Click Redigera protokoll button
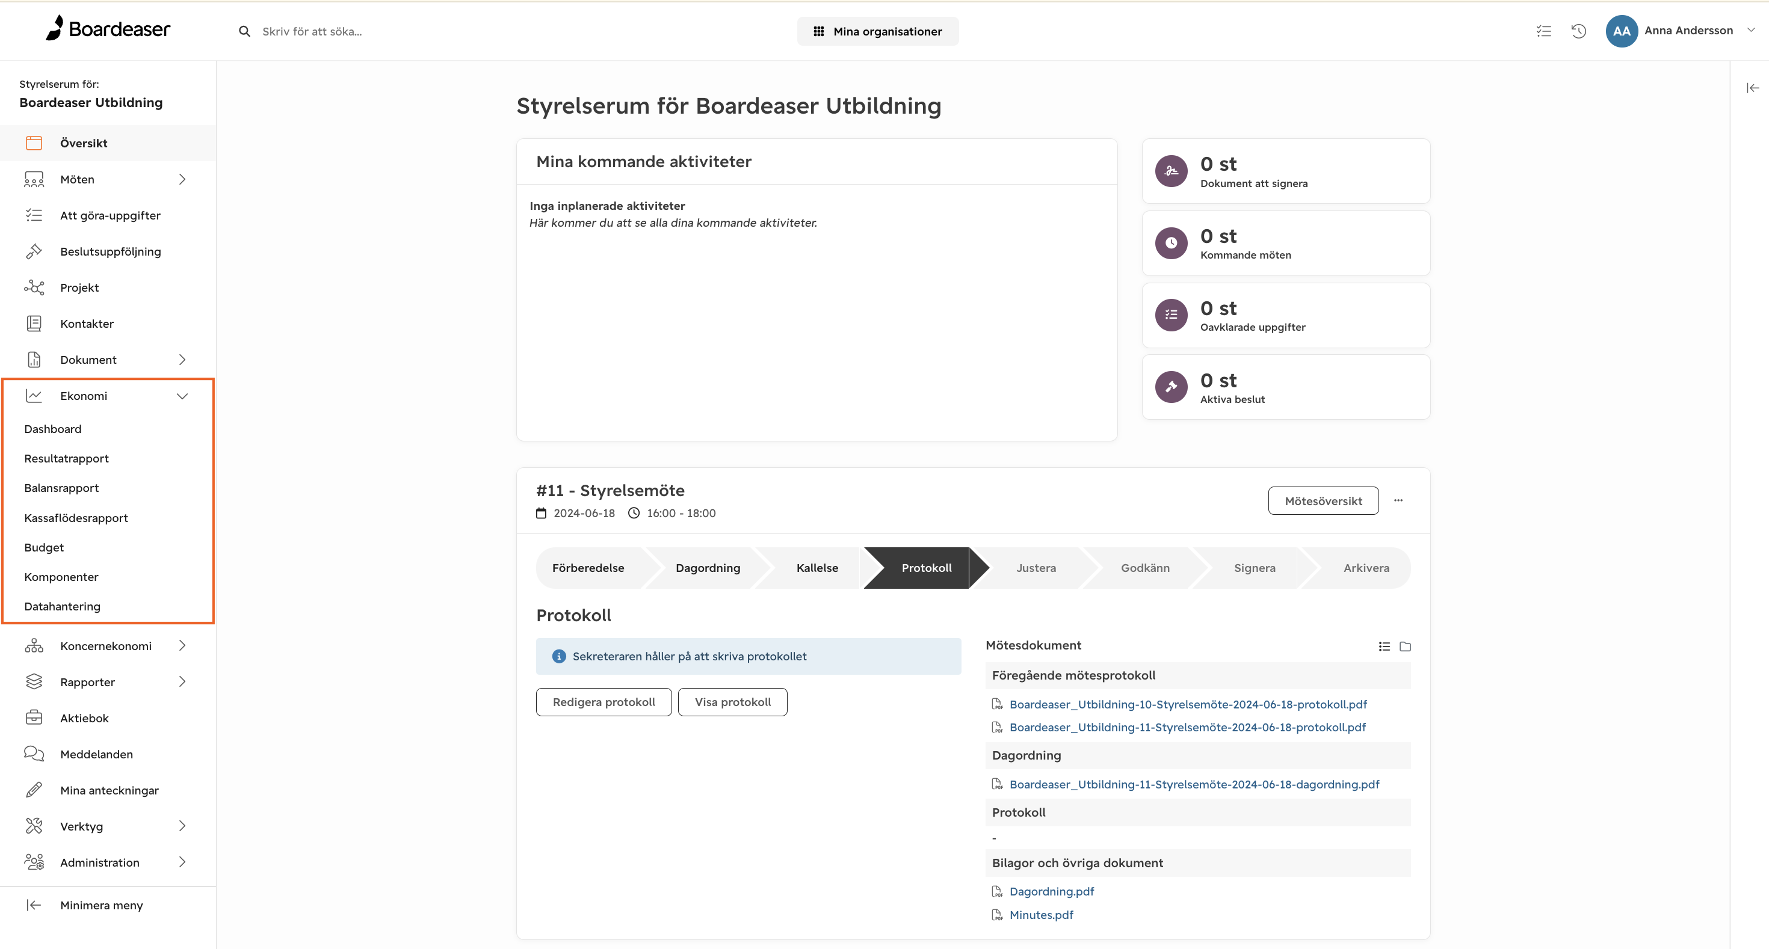Viewport: 1769px width, 949px height. [x=604, y=702]
